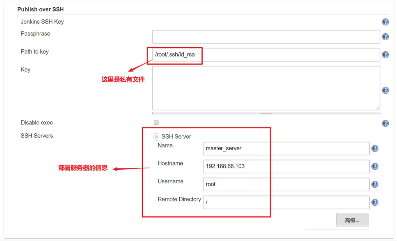Click the Name label under SSH Server
Image resolution: width=397 pixels, height=241 pixels.
tap(165, 145)
